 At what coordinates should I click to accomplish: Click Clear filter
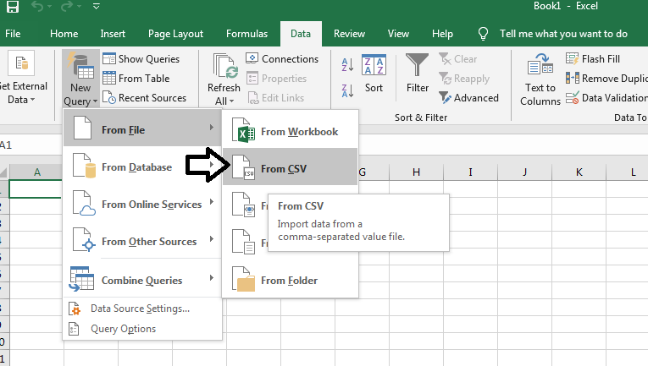tap(458, 59)
